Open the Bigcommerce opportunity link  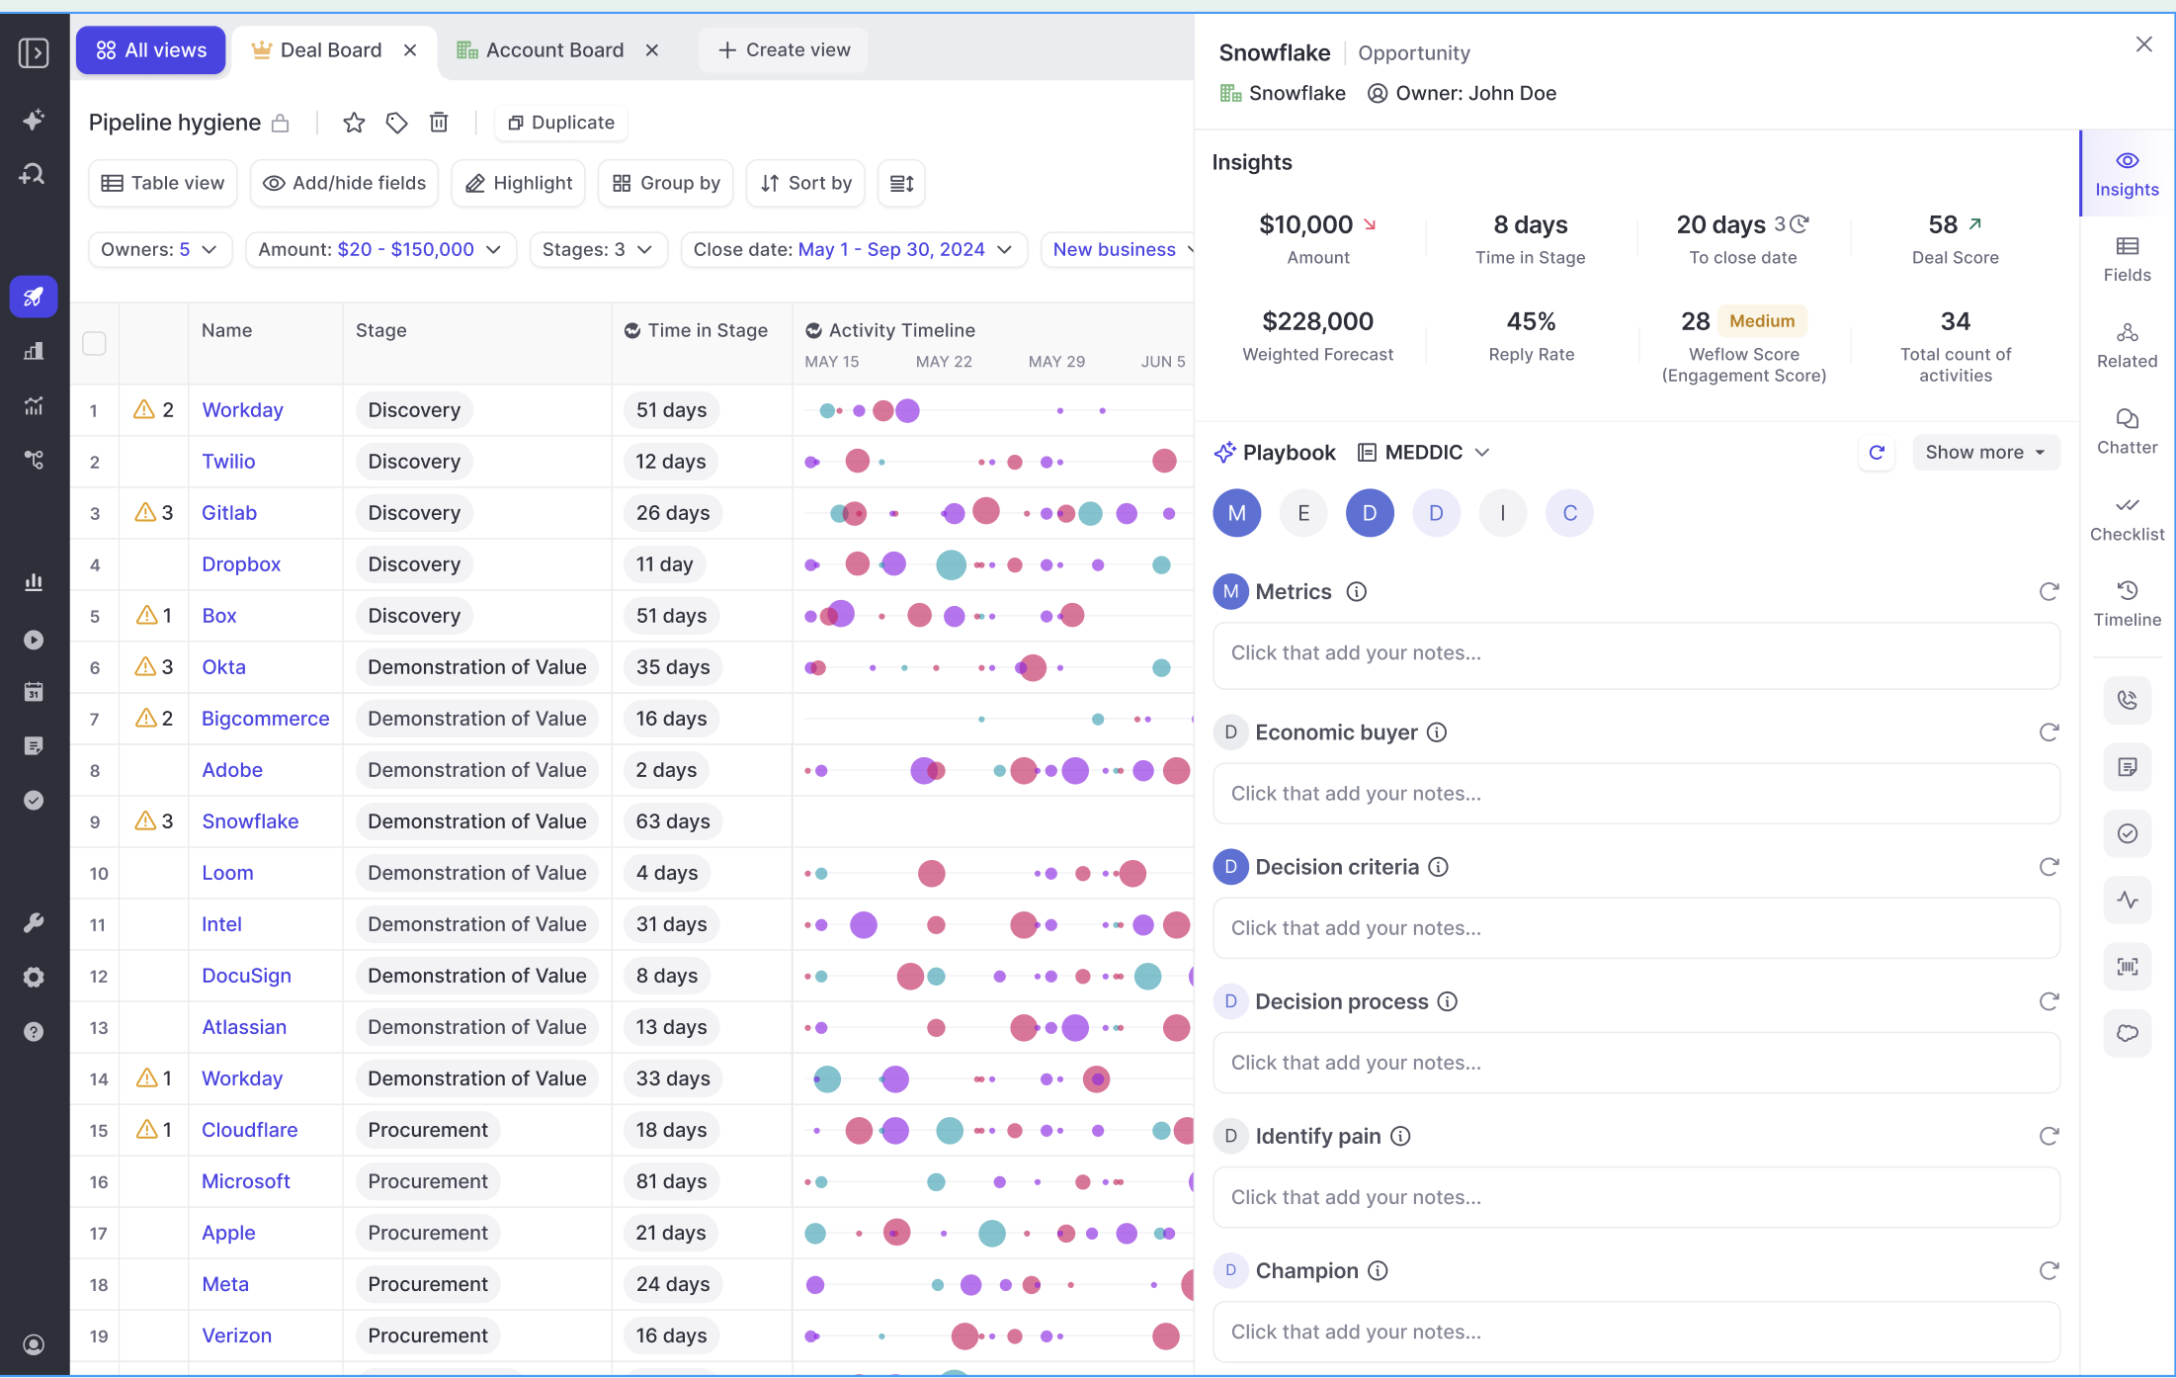coord(265,719)
